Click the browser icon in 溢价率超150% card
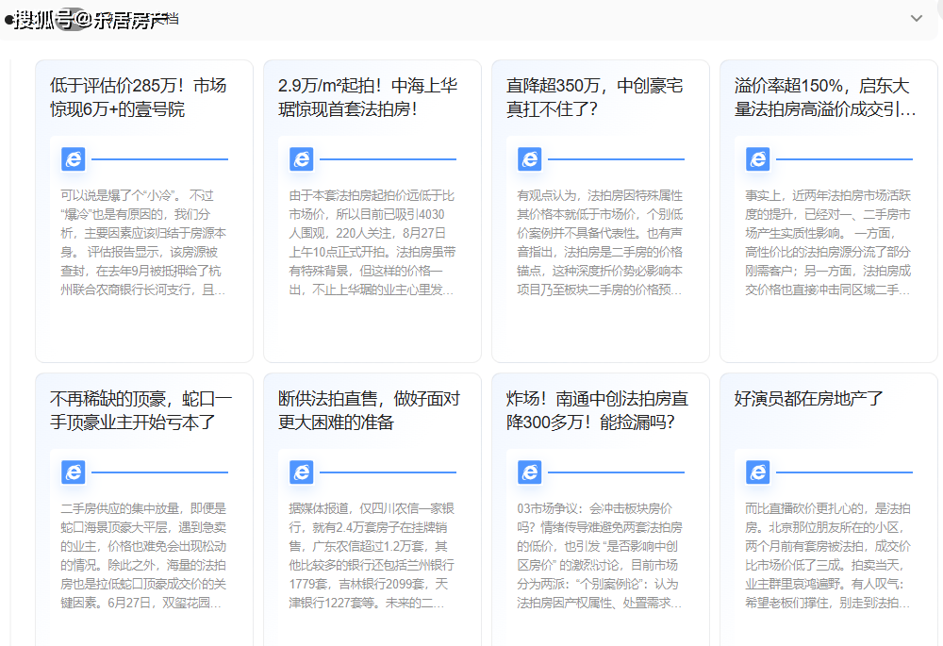The height and width of the screenshot is (646, 943). [758, 158]
